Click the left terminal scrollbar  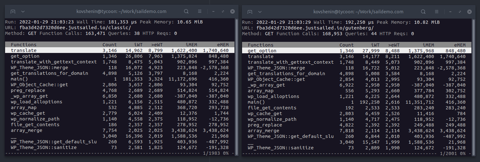pyautogui.click(x=237, y=87)
